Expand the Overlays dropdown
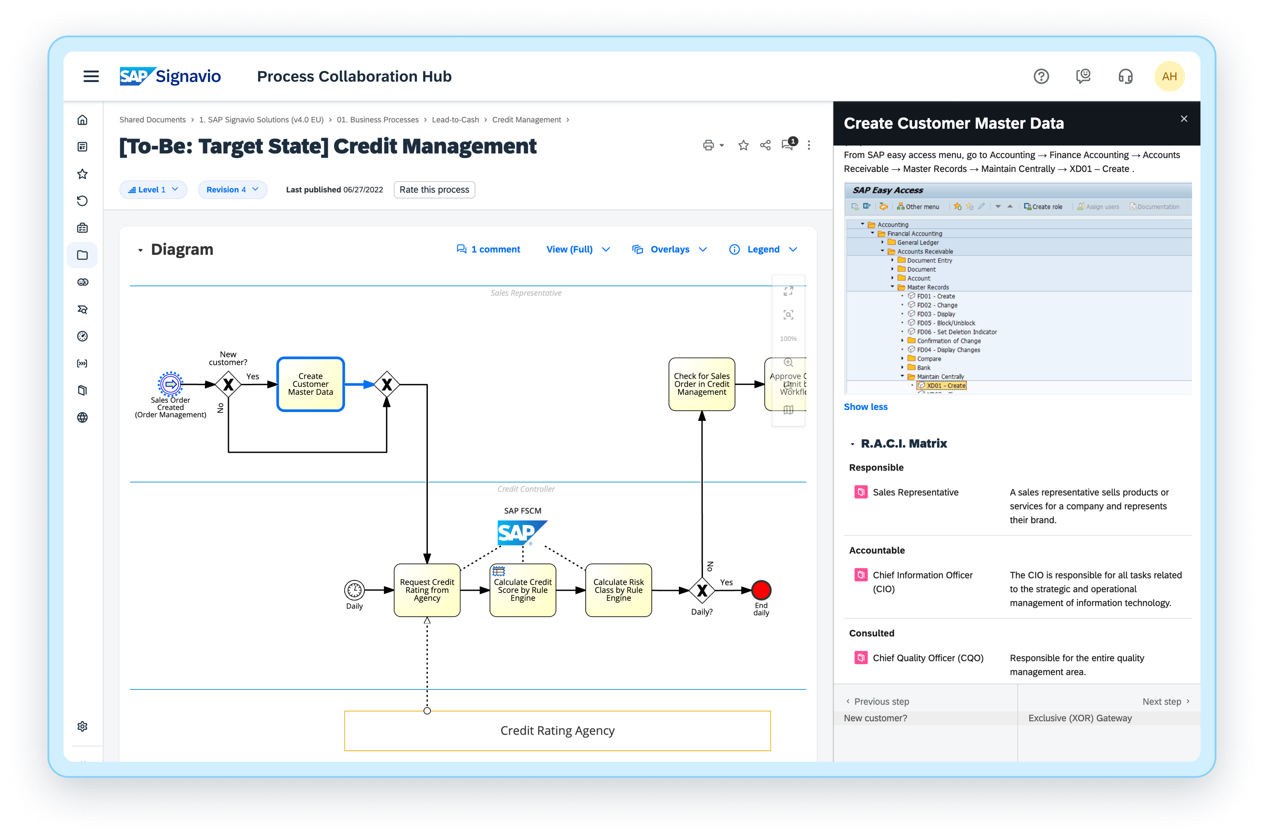This screenshot has width=1264, height=837. point(670,249)
